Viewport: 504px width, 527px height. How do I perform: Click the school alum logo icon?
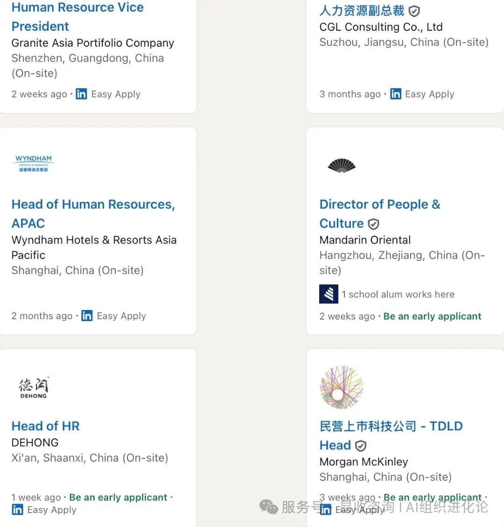pyautogui.click(x=329, y=294)
